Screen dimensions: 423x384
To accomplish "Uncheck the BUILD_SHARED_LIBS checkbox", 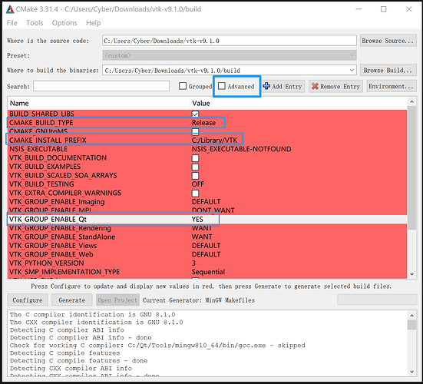I will pos(195,114).
